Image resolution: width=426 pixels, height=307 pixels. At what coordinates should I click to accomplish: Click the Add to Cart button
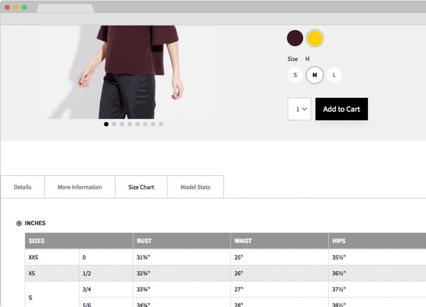click(x=341, y=109)
